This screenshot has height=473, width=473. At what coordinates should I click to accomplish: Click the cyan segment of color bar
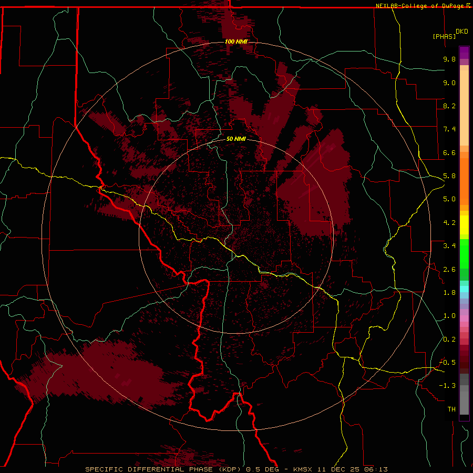464,289
